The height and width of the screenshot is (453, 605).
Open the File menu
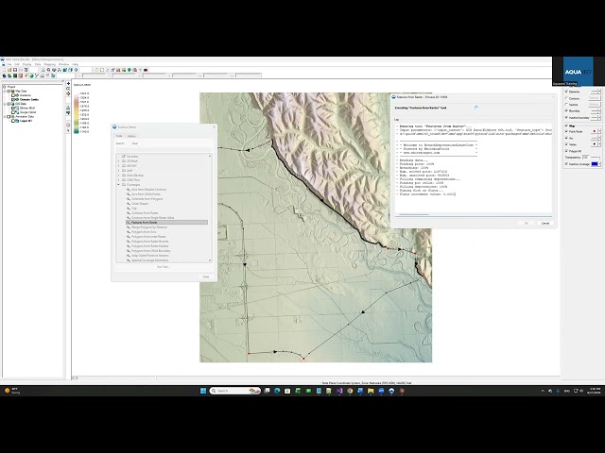coord(9,64)
